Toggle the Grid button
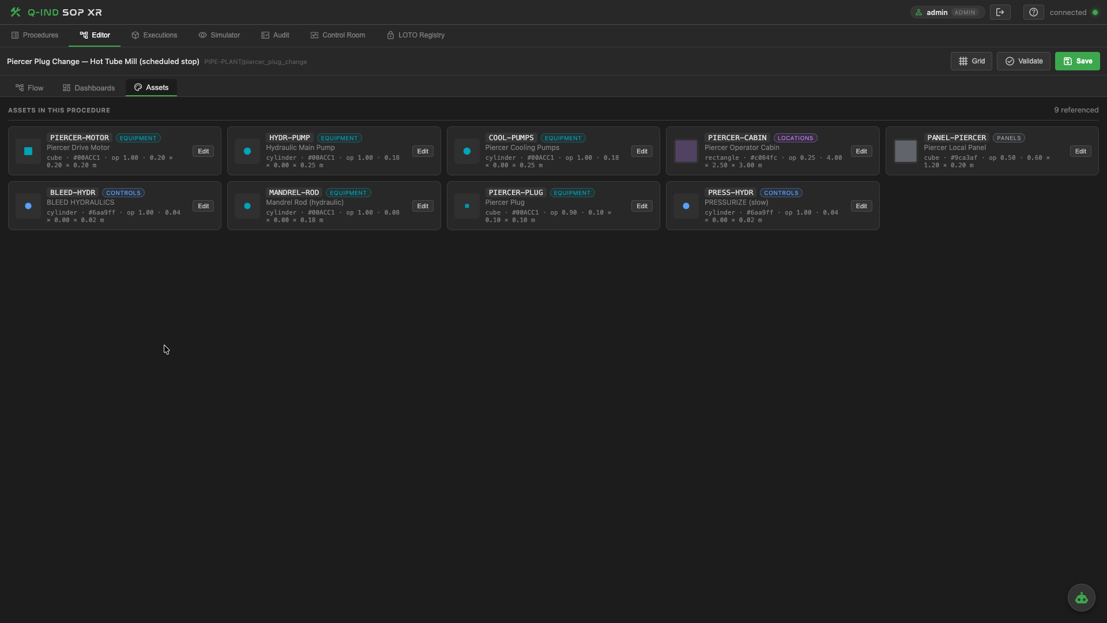1107x623 pixels. 972,61
